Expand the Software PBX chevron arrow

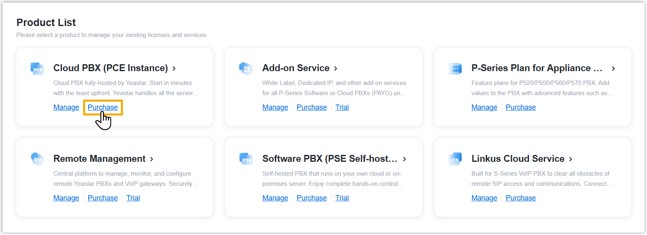404,159
